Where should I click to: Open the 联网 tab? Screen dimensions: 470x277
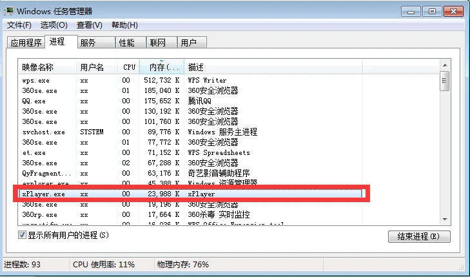158,43
